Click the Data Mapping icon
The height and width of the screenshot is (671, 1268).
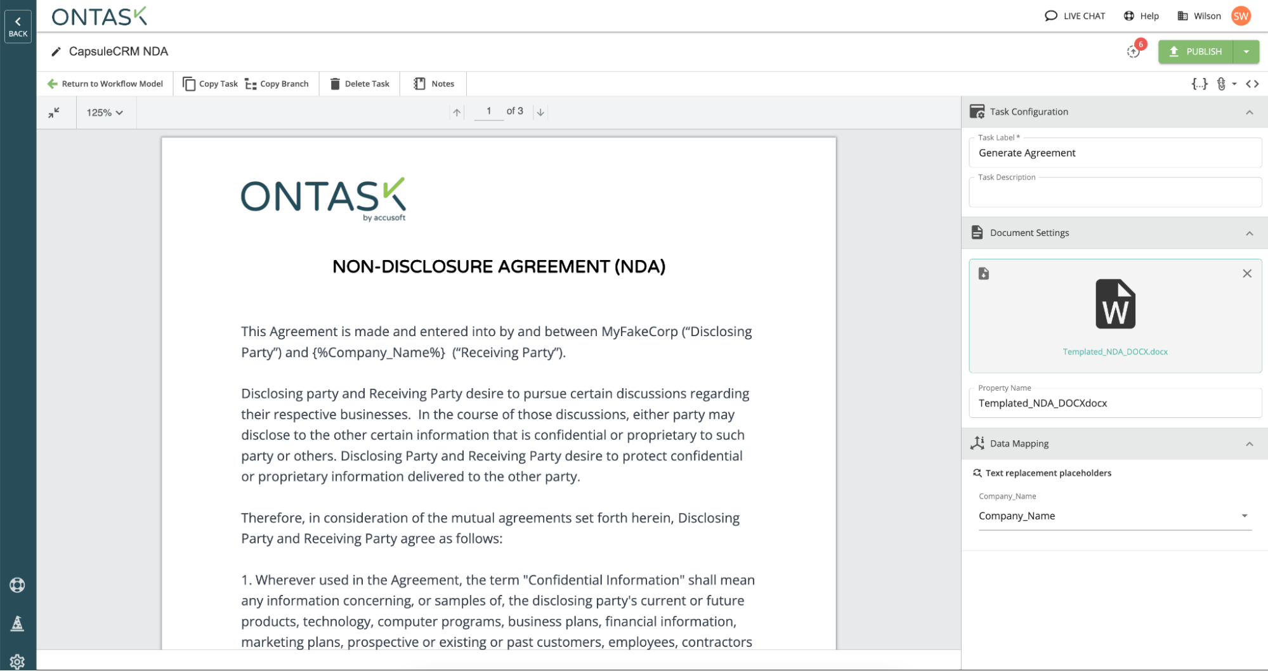[977, 443]
